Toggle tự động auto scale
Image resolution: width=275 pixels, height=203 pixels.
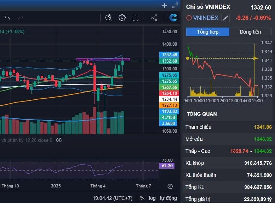click(168, 198)
